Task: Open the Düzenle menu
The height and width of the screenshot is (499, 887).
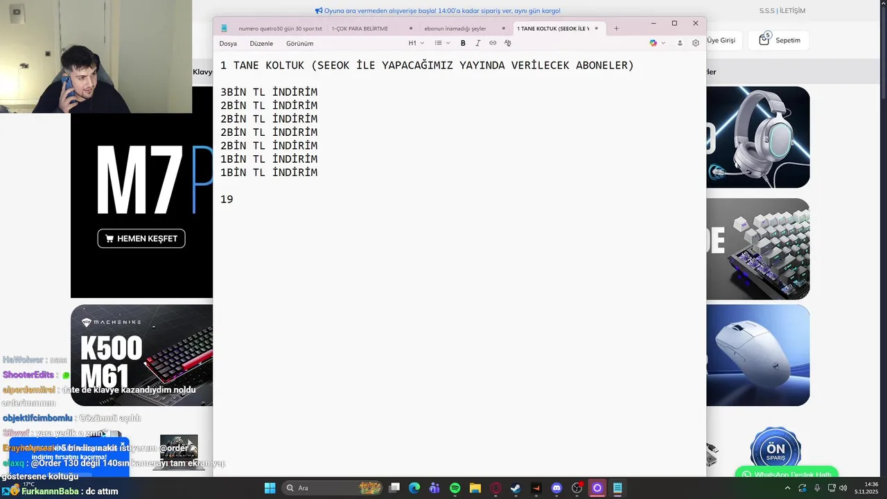Action: tap(261, 43)
